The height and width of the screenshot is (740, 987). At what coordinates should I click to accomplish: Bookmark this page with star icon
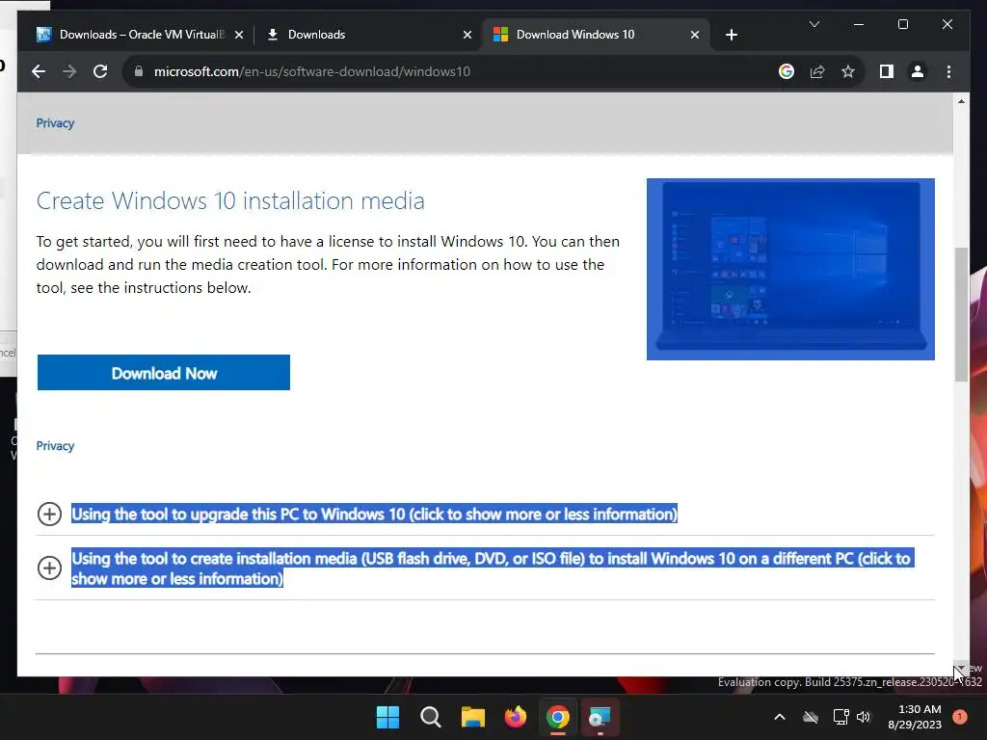pyautogui.click(x=848, y=71)
